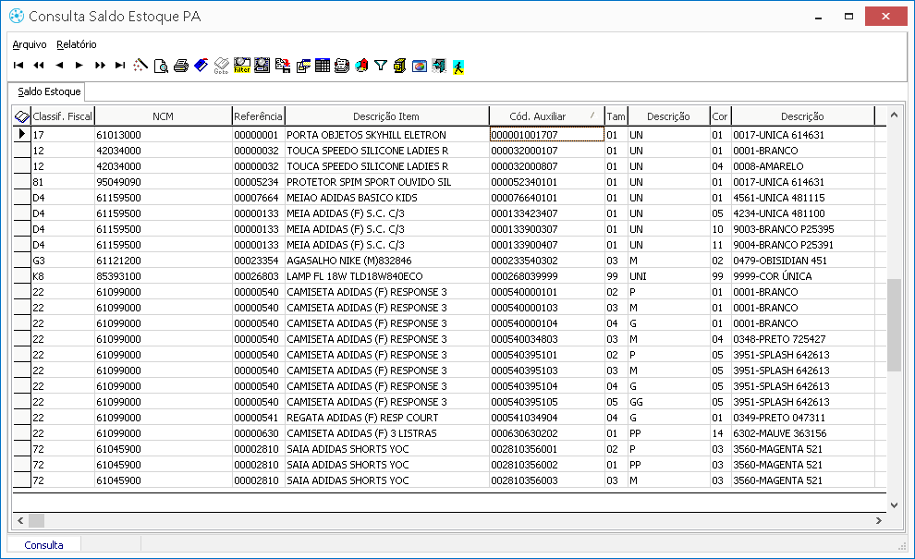Click the REGATA ADIDAS (F) RESP COURT cell
Viewport: 915px width, 559px height.
[387, 418]
